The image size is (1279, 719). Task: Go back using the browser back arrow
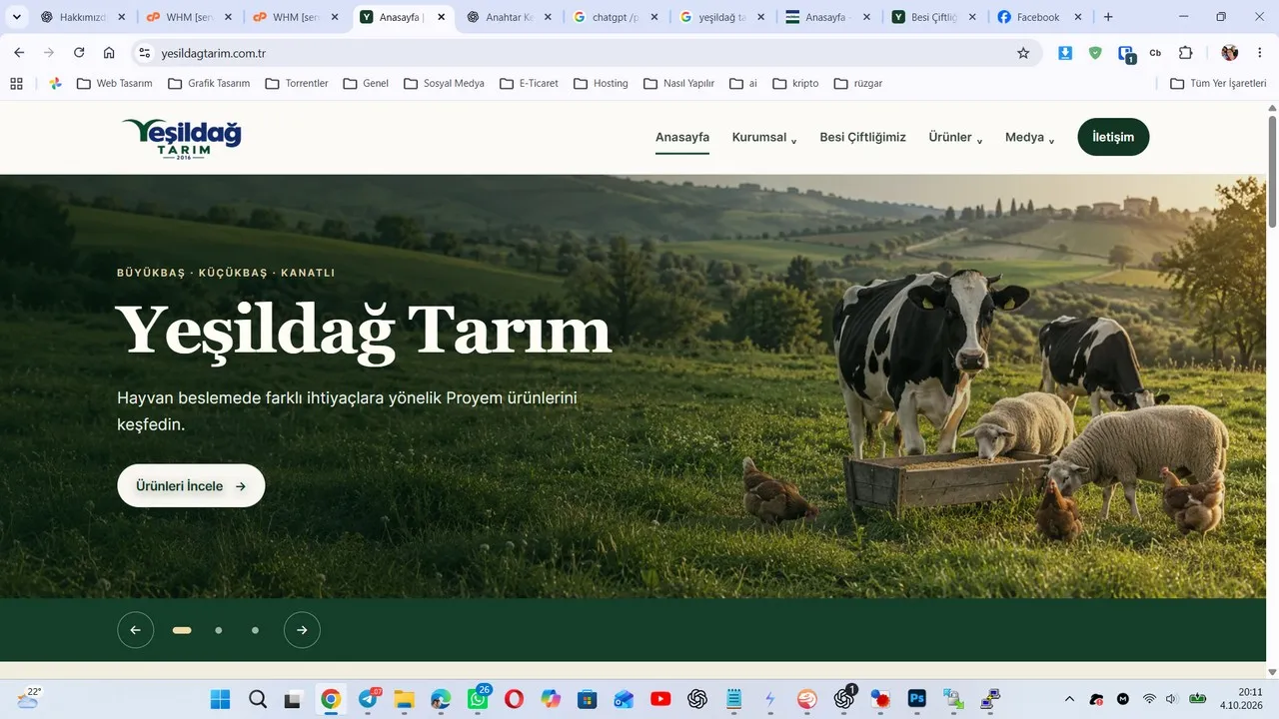point(19,53)
